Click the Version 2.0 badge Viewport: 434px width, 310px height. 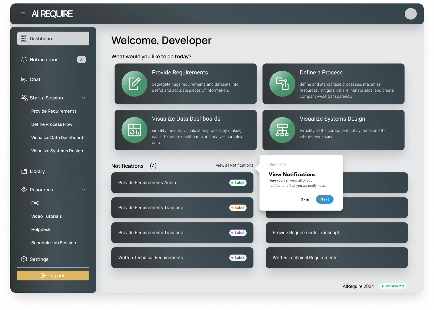click(x=393, y=286)
